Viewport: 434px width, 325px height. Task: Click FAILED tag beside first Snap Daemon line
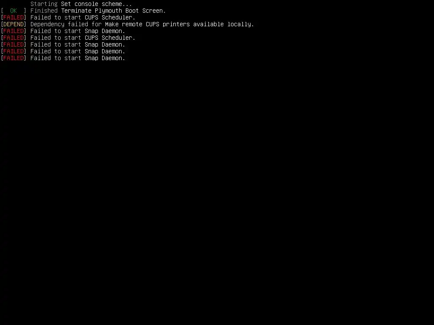click(x=14, y=31)
